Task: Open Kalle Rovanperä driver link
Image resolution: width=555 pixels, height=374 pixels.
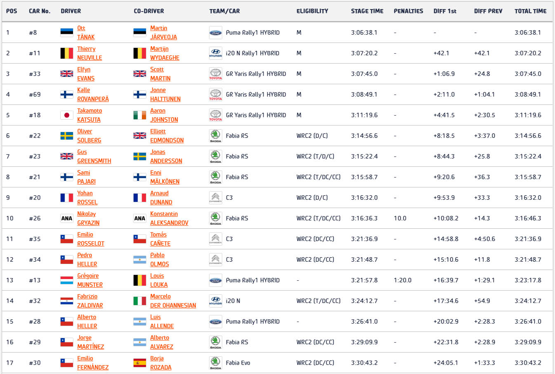Action: coord(93,95)
